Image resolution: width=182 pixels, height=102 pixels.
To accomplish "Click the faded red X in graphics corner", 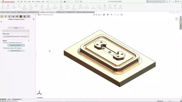I will pos(177,19).
